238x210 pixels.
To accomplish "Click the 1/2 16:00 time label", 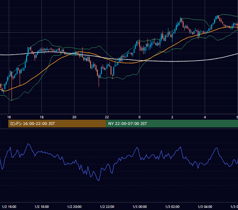I will [9, 206].
